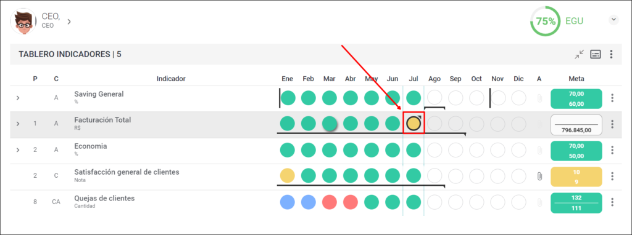Select the yellow July circle for Facturación Total
Image resolution: width=632 pixels, height=235 pixels.
414,123
